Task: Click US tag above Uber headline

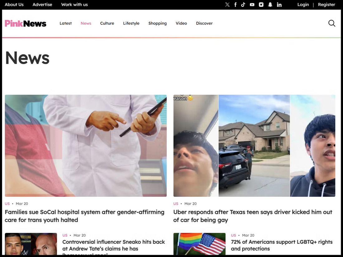Action: pos(176,204)
